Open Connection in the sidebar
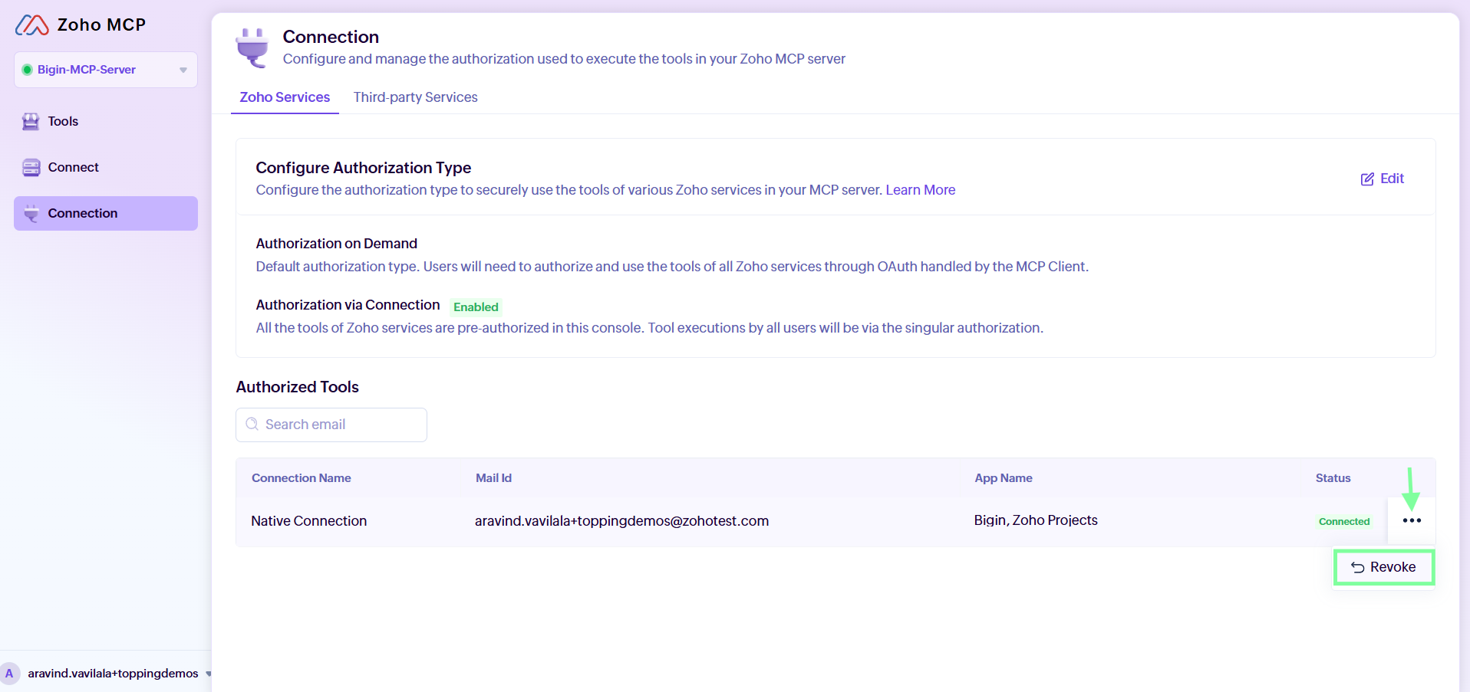The image size is (1470, 692). 106,214
